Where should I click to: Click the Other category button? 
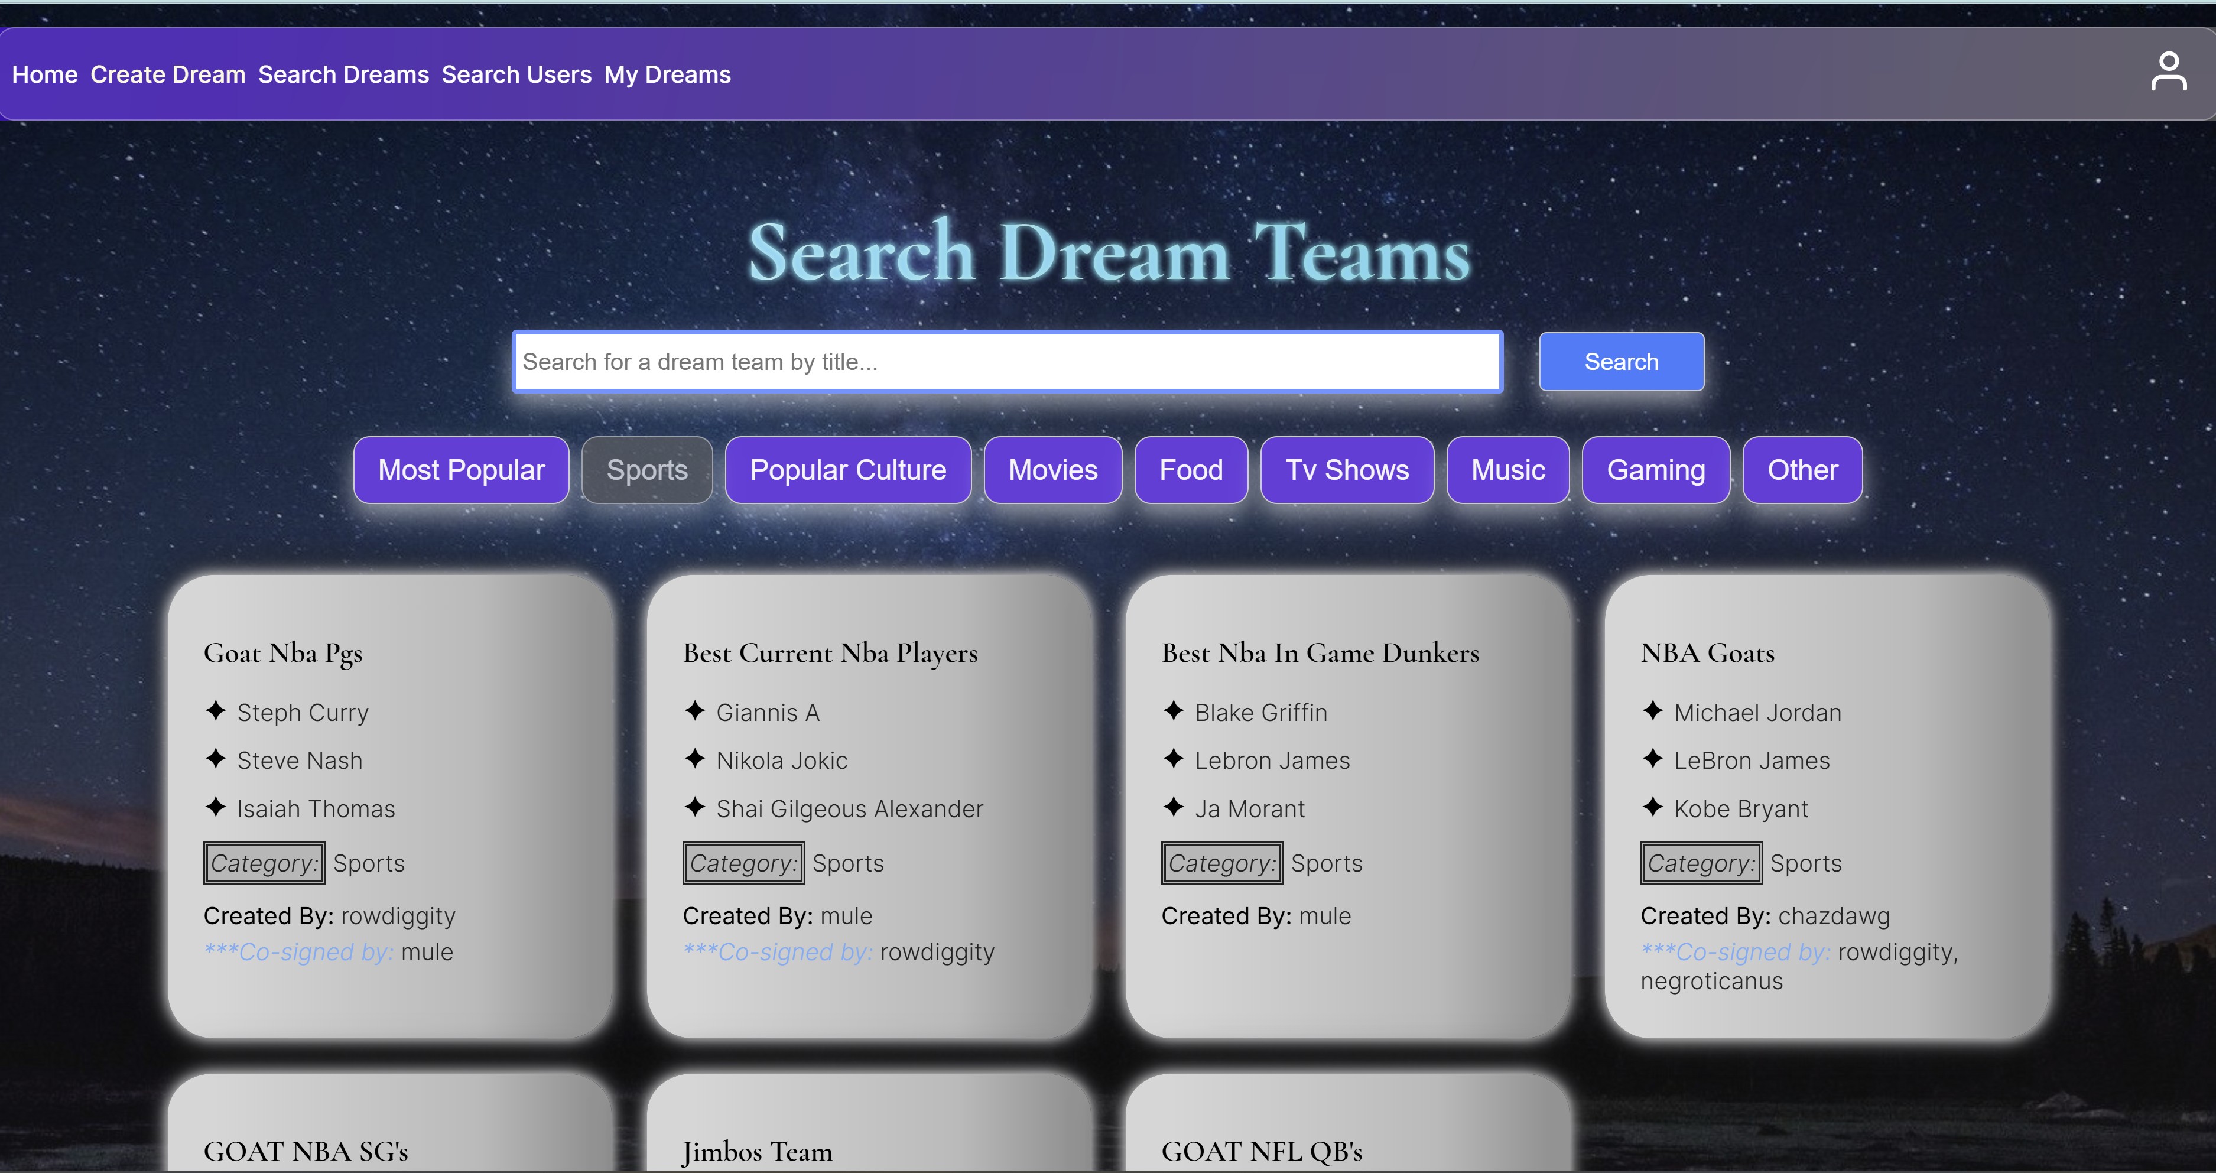[x=1802, y=470]
